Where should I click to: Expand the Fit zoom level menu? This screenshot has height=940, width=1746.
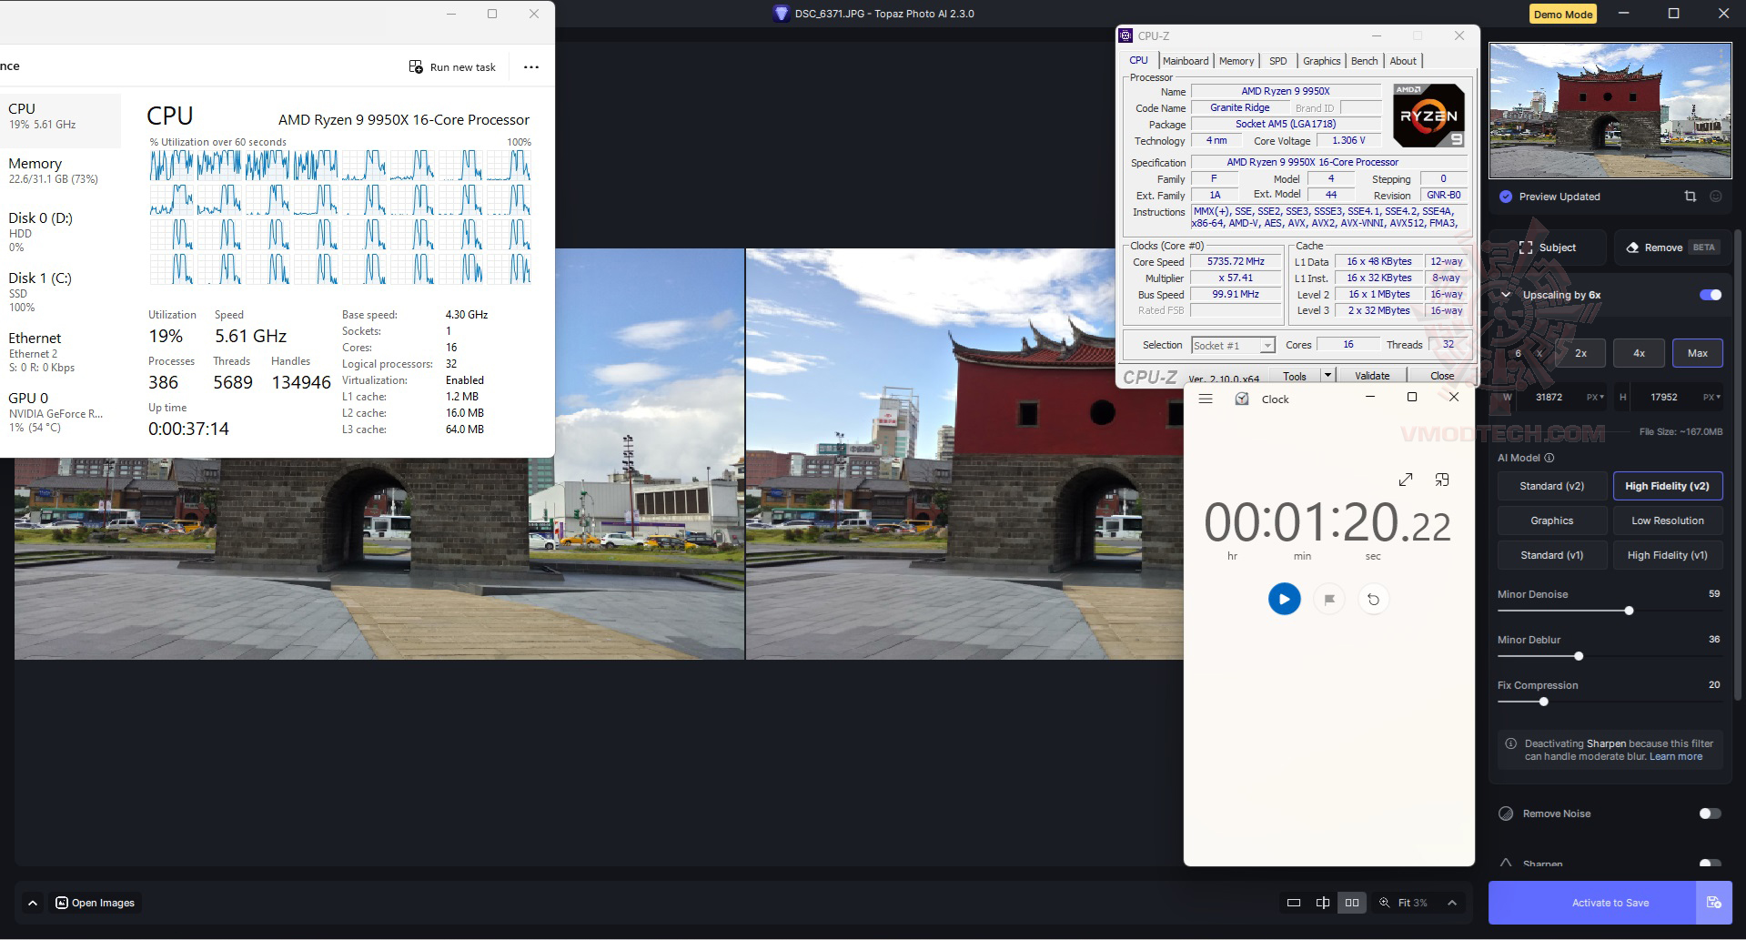coord(1452,903)
